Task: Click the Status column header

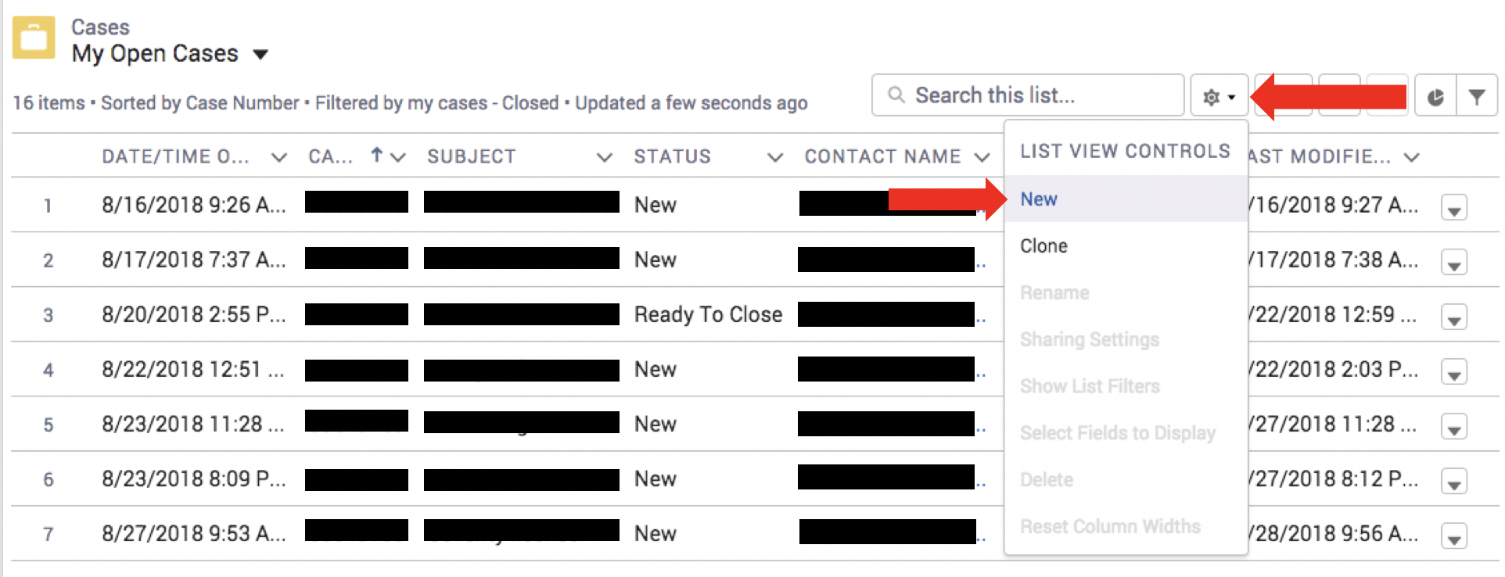Action: tap(672, 156)
